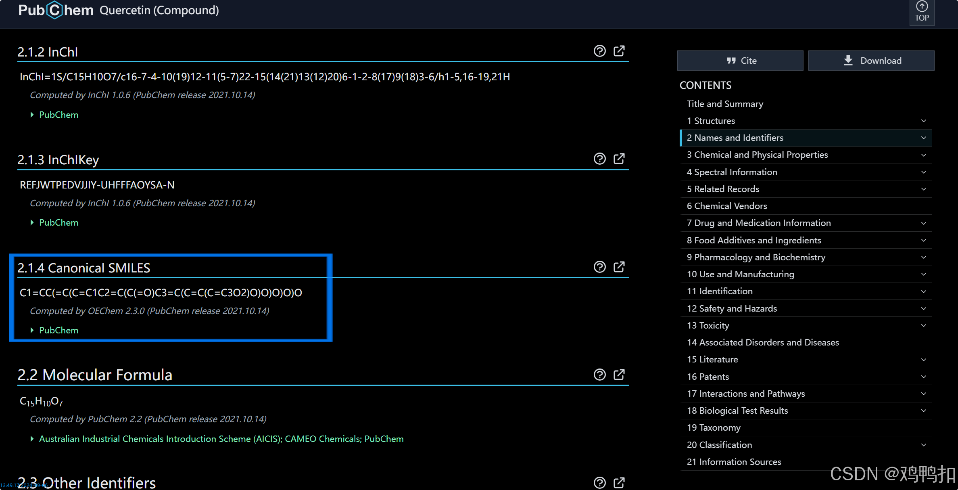The width and height of the screenshot is (958, 490).
Task: Go to Chemical Vendors in contents
Action: [x=726, y=206]
